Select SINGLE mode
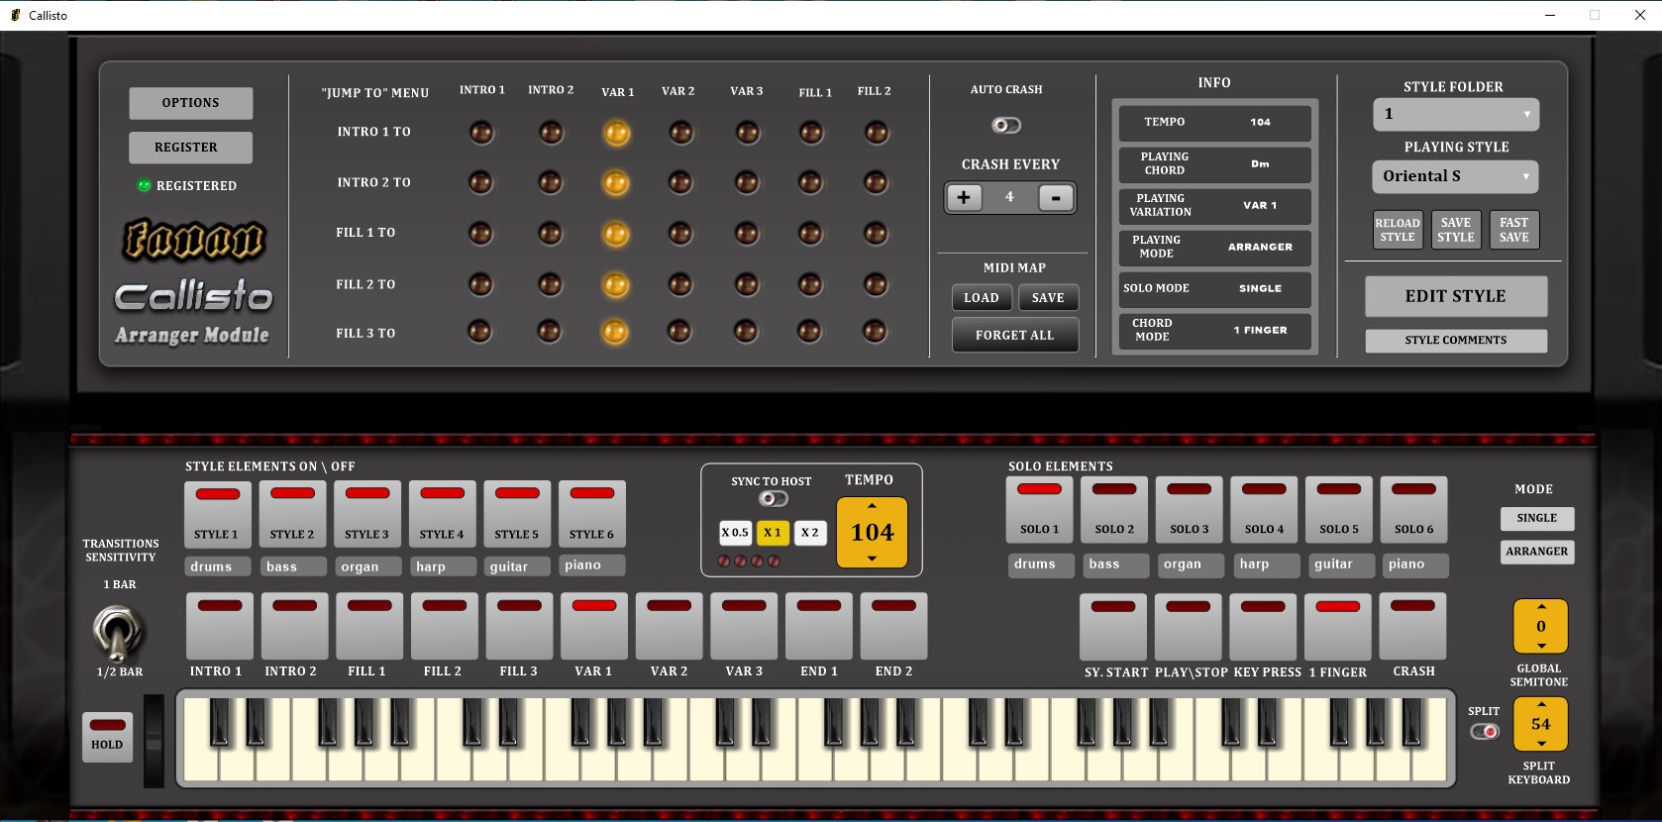Image resolution: width=1662 pixels, height=822 pixels. coord(1536,518)
